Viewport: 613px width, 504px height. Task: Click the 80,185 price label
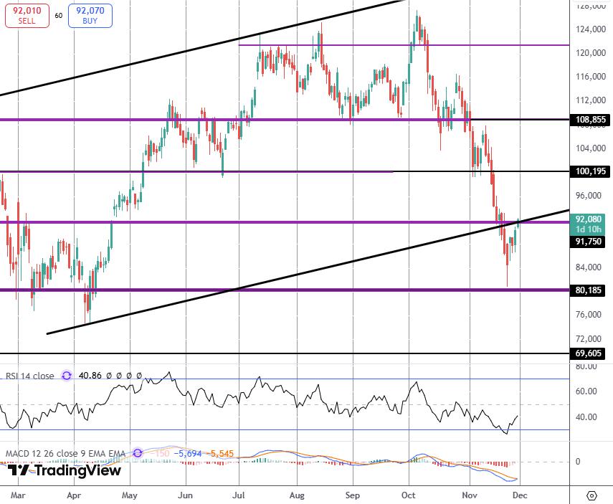tap(589, 290)
